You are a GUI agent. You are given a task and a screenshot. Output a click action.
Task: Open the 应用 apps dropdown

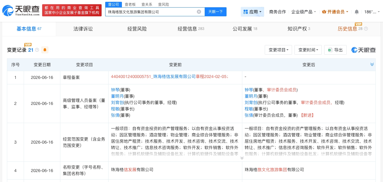point(253,12)
